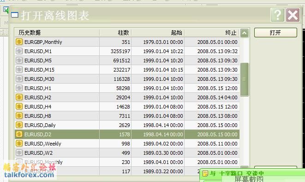Select the EURUSD,M1 row
This screenshot has width=305, height=182.
pyautogui.click(x=127, y=51)
